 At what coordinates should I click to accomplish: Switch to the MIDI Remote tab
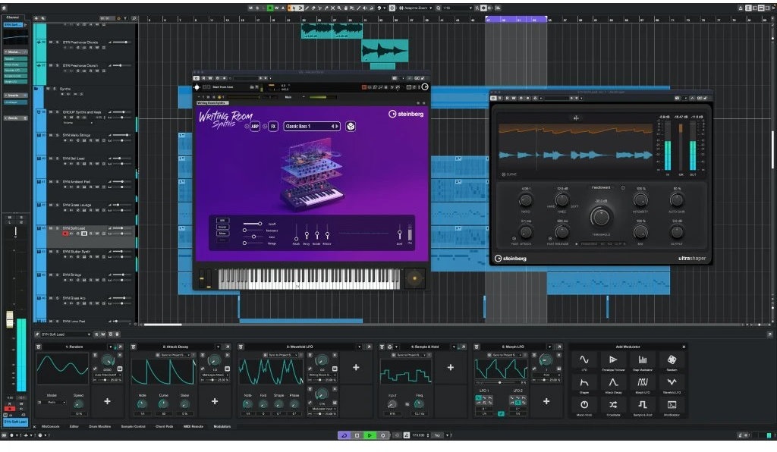[193, 426]
